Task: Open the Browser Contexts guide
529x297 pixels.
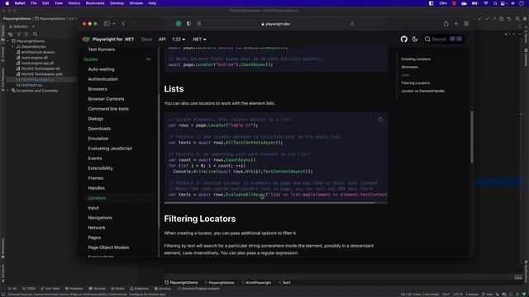Action: (106, 99)
